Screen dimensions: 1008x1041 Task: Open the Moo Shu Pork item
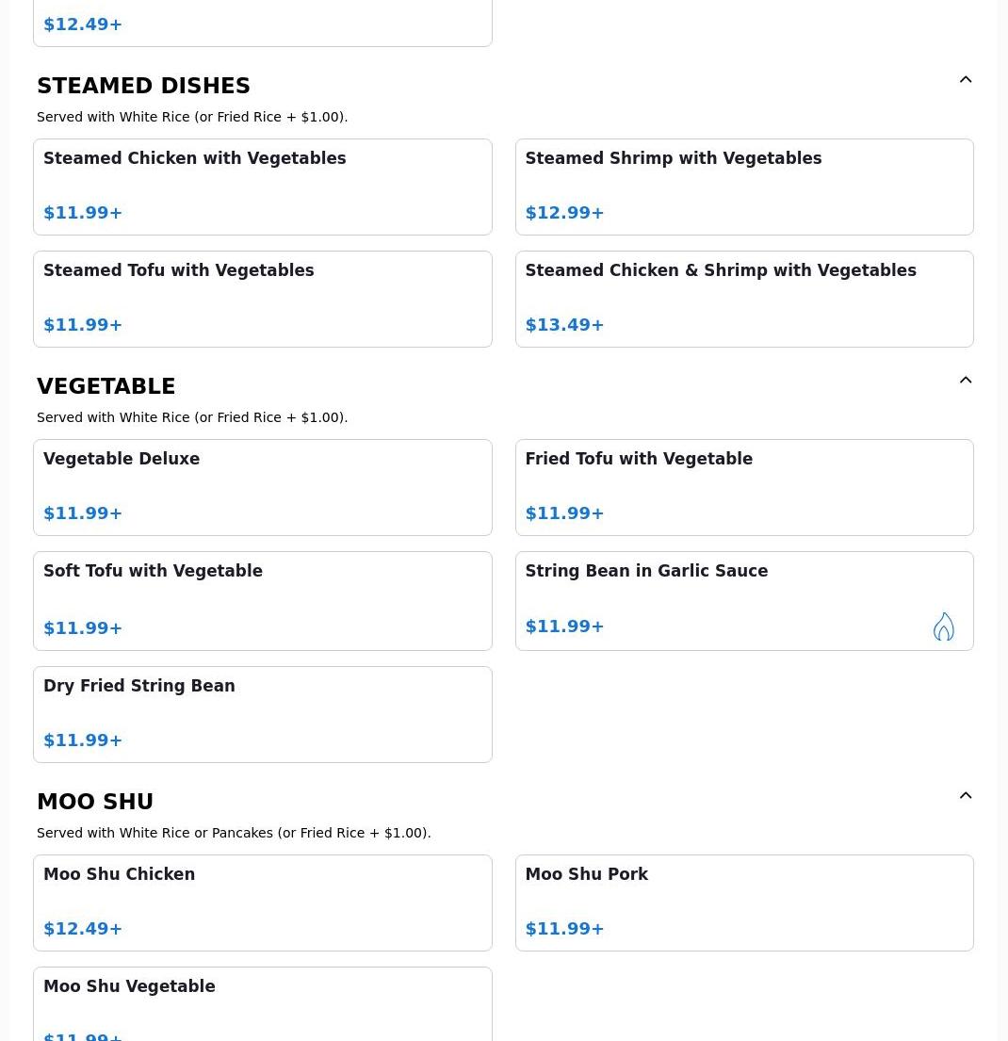click(x=743, y=902)
